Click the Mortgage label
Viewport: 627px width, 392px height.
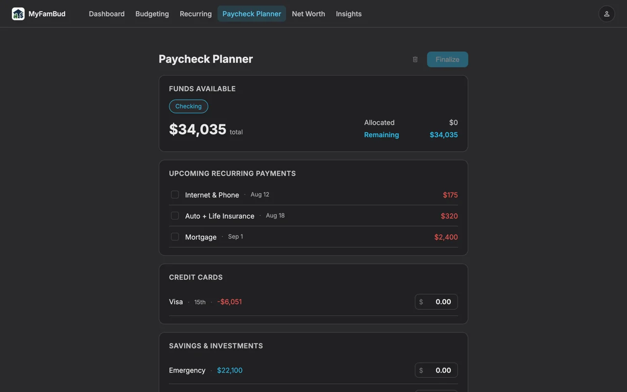coord(201,237)
